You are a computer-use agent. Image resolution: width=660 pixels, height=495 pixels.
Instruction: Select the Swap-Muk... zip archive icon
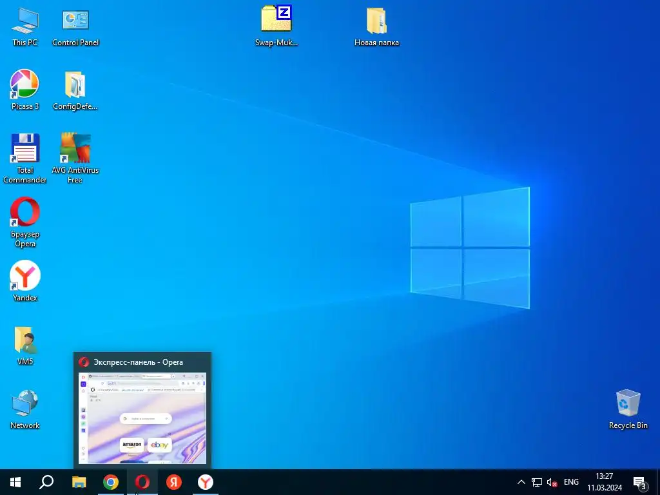pos(276,26)
